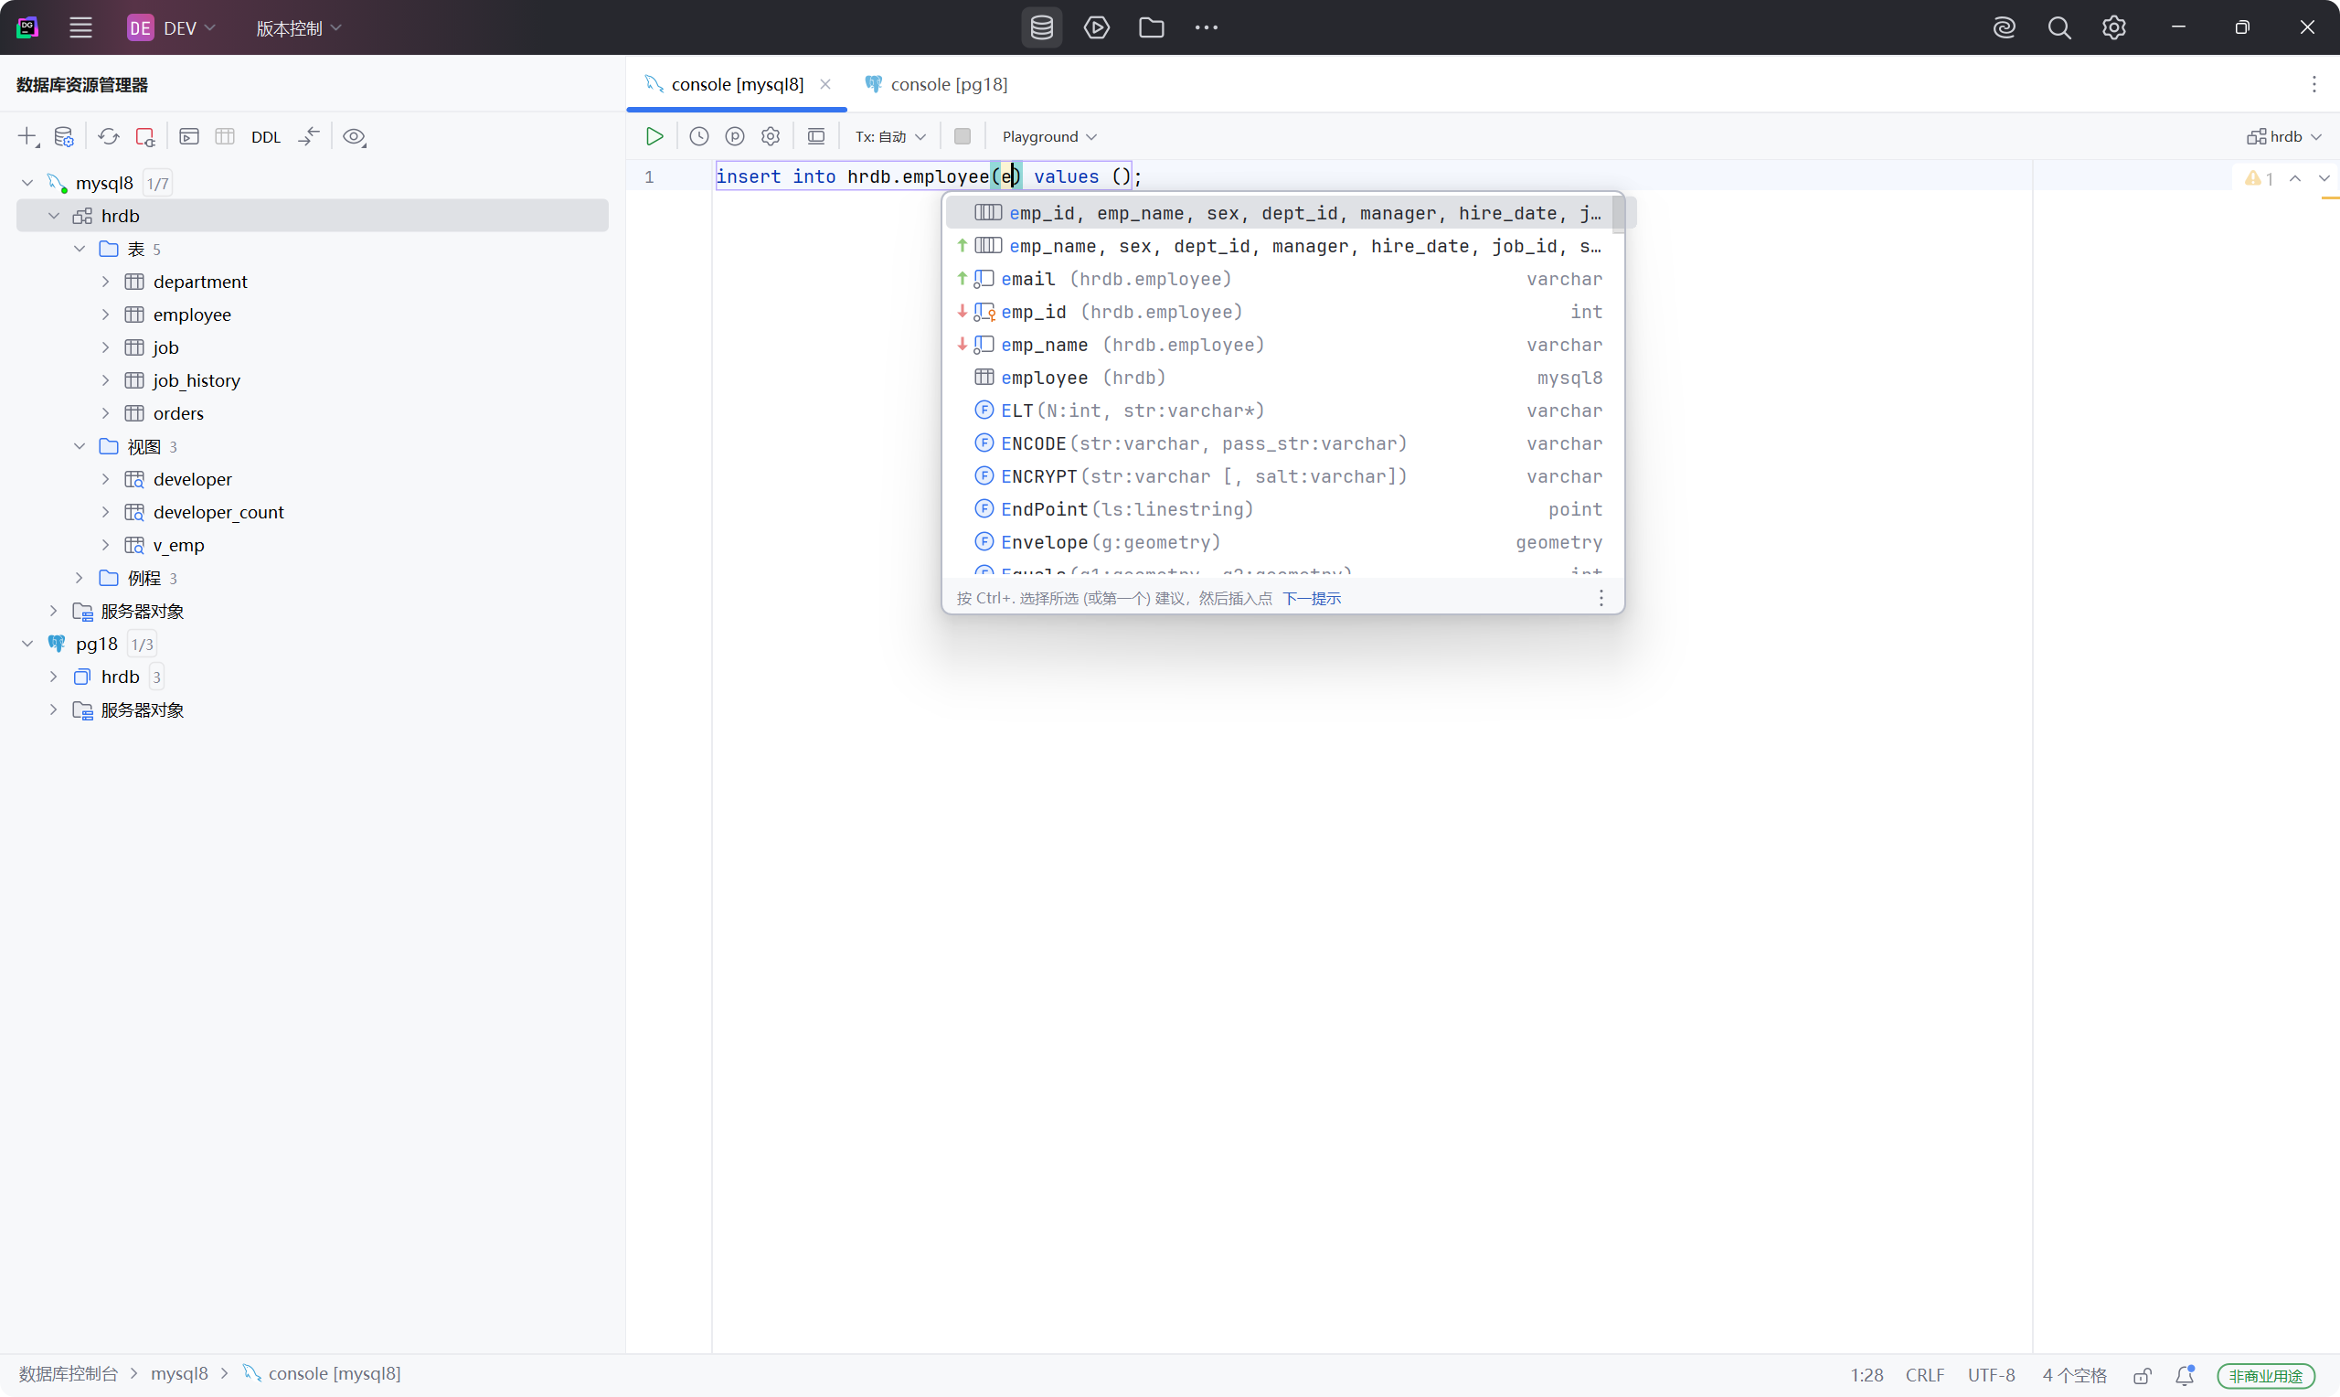Open the DDL toolbar button
The height and width of the screenshot is (1397, 2340).
(x=265, y=137)
